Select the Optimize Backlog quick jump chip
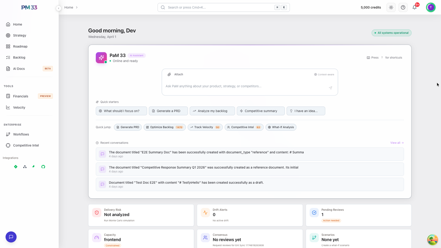The image size is (441, 248). [x=165, y=127]
